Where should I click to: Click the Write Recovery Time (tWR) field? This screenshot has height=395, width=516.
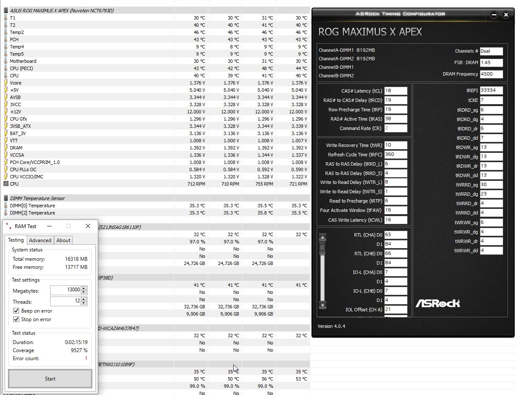[396, 145]
